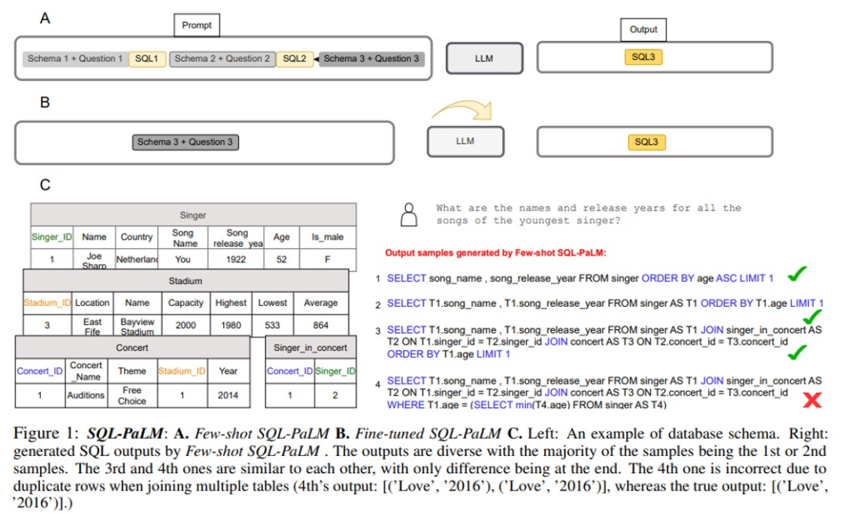
Task: Click Concert_ID header in Singer_in_concert table
Action: pyautogui.click(x=289, y=371)
